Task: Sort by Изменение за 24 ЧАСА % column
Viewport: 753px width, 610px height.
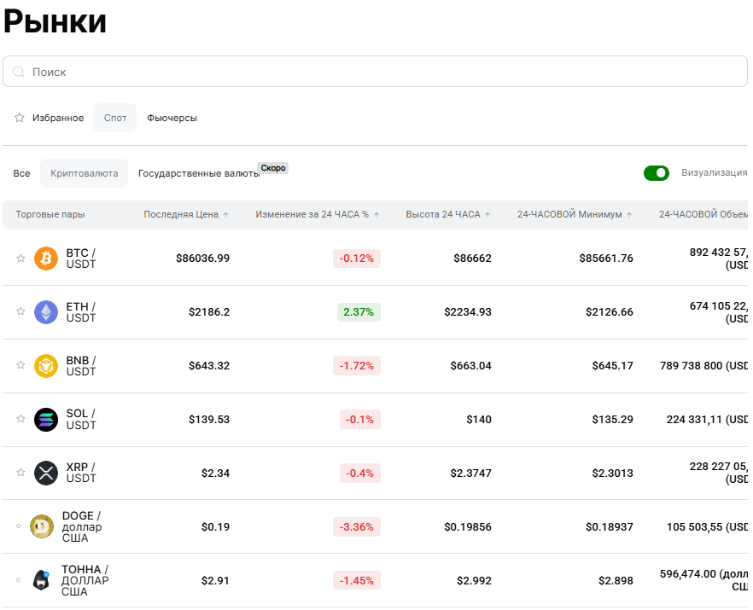Action: coord(317,215)
